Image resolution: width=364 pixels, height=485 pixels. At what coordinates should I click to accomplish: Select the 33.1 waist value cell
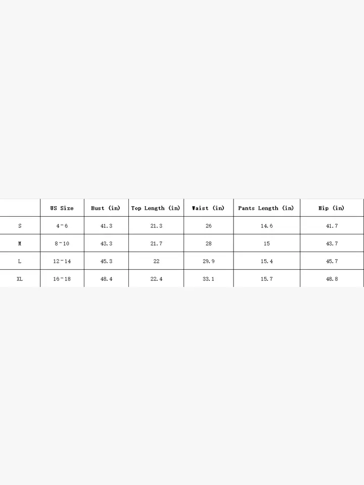tap(208, 278)
